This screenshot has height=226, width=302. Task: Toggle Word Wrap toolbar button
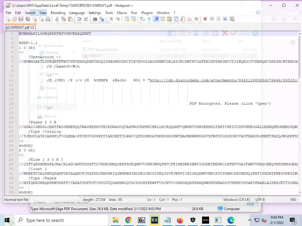(x=142, y=19)
